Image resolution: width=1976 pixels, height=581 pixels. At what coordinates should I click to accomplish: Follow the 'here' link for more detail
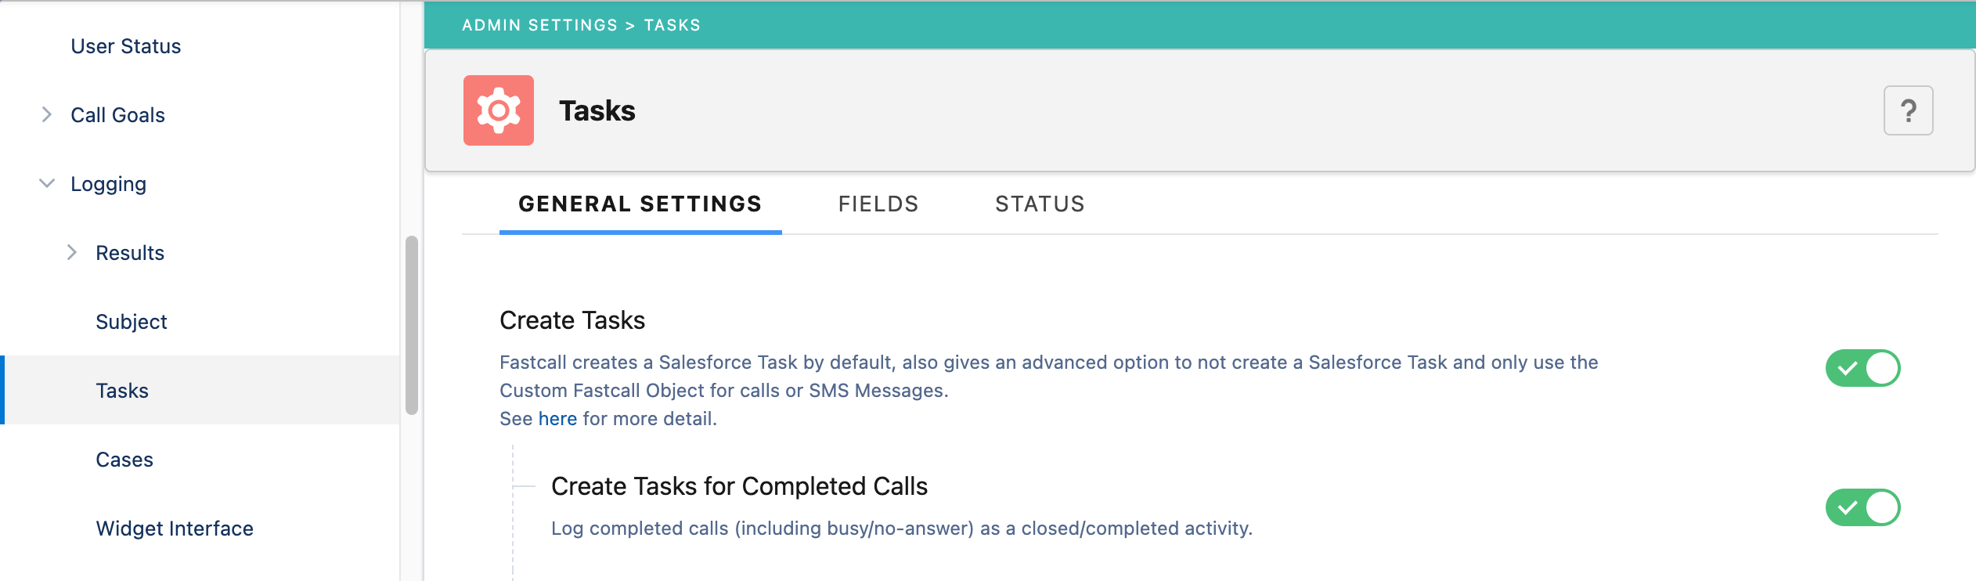click(557, 419)
